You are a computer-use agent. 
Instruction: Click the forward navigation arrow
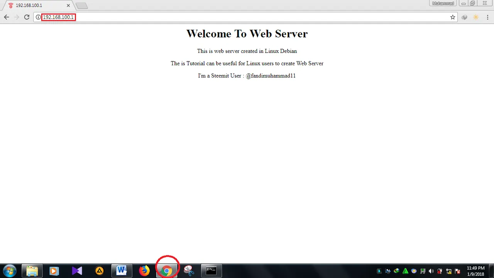(x=17, y=17)
